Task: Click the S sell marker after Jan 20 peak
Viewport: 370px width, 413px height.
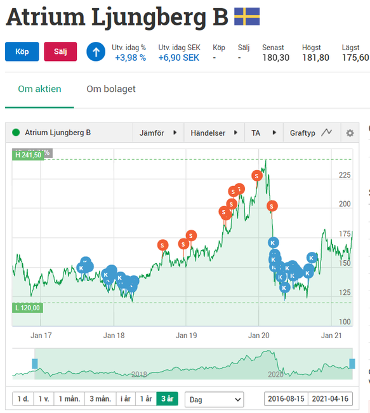Action: [272, 206]
